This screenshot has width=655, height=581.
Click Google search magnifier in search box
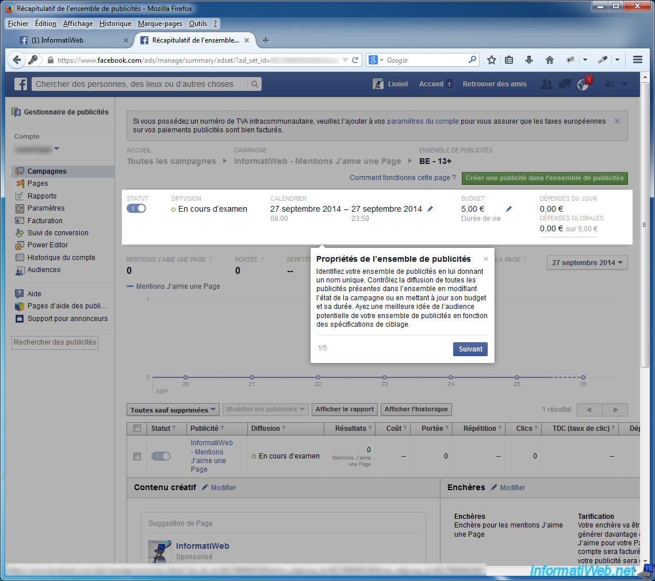[x=473, y=60]
